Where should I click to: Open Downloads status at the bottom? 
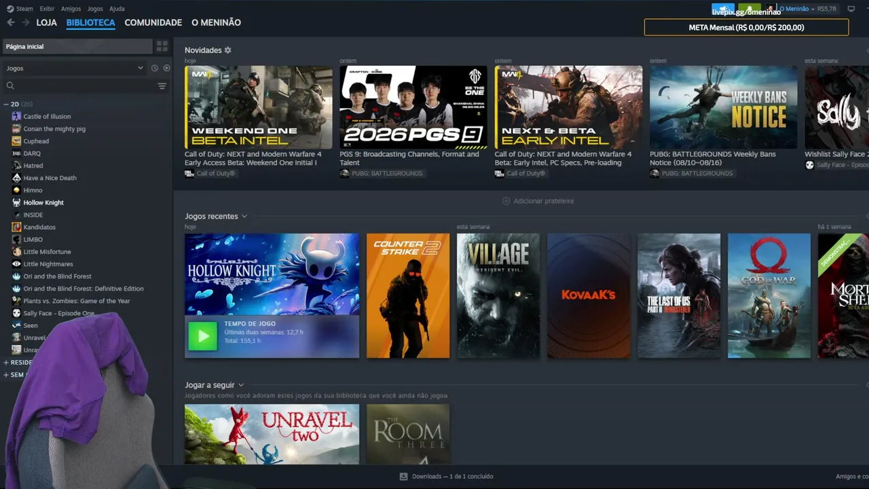pyautogui.click(x=447, y=476)
